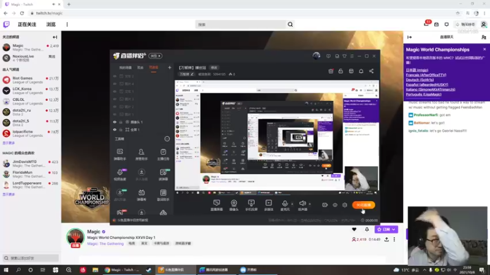Click the Twitch search magnifier button
The height and width of the screenshot is (275, 490).
tap(290, 24)
